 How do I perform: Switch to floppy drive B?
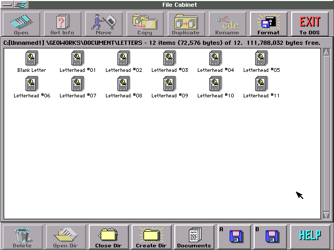(270, 237)
